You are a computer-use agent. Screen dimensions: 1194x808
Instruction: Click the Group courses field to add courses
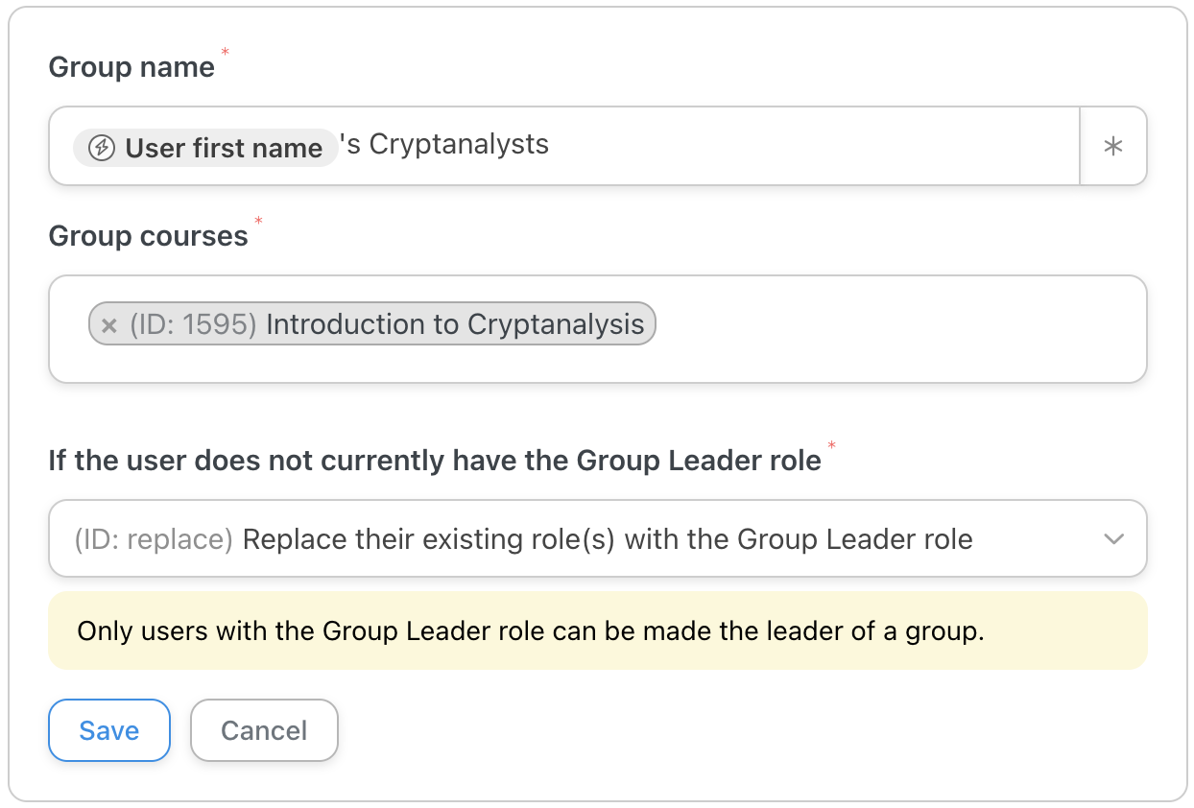click(x=864, y=329)
